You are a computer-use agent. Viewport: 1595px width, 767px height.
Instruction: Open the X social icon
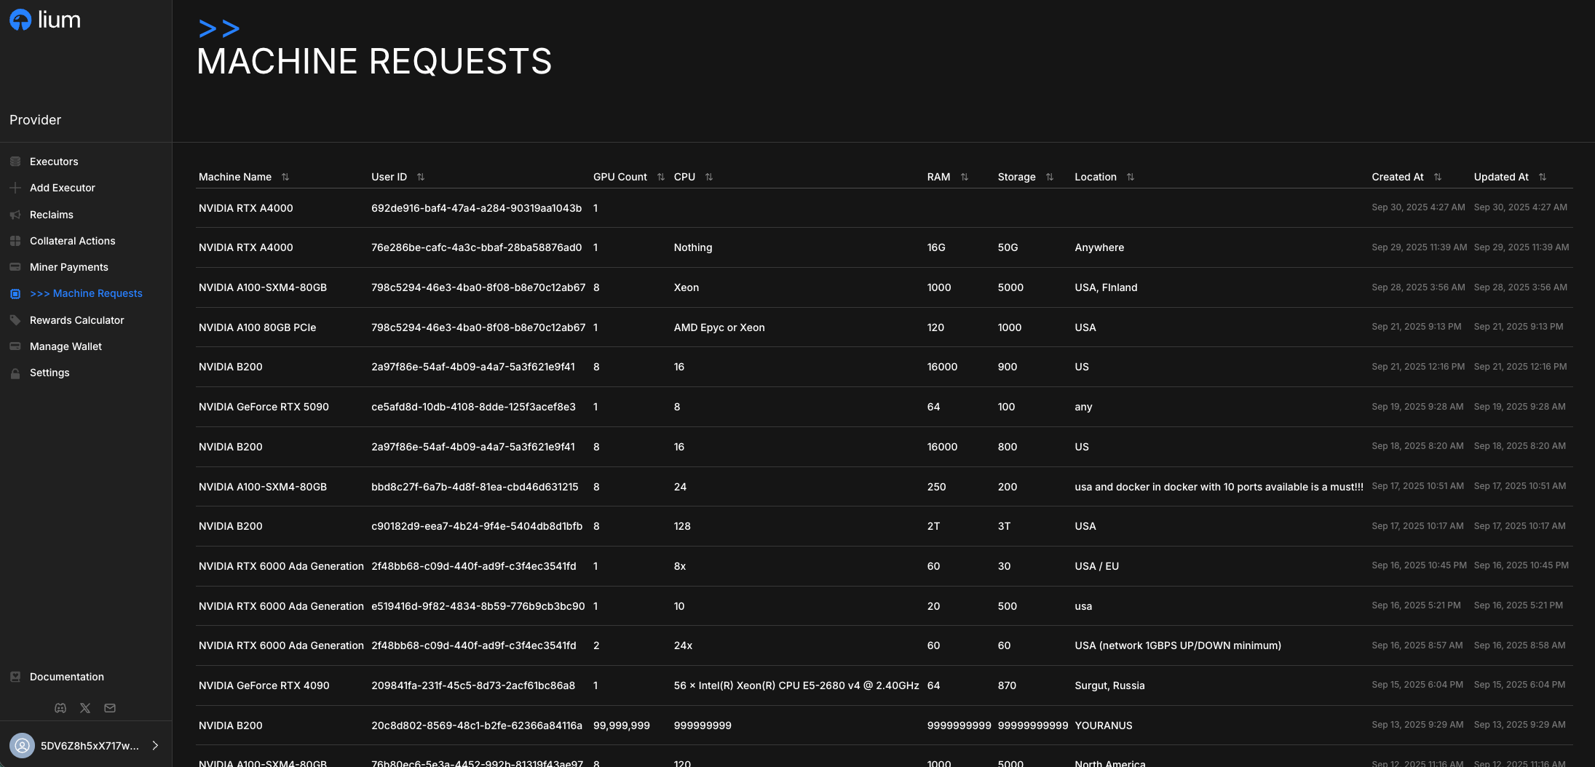[x=85, y=708]
